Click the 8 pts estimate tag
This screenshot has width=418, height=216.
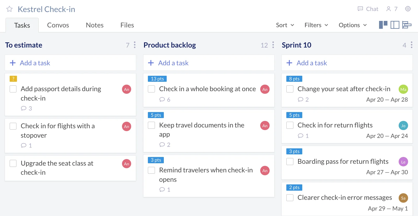coord(294,79)
